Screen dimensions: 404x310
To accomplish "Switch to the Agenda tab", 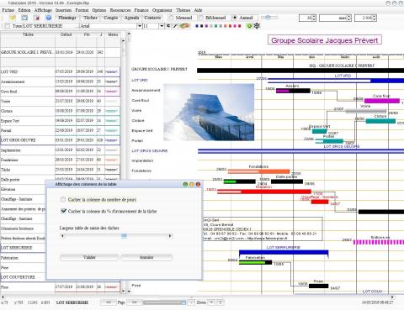I will tap(131, 18).
